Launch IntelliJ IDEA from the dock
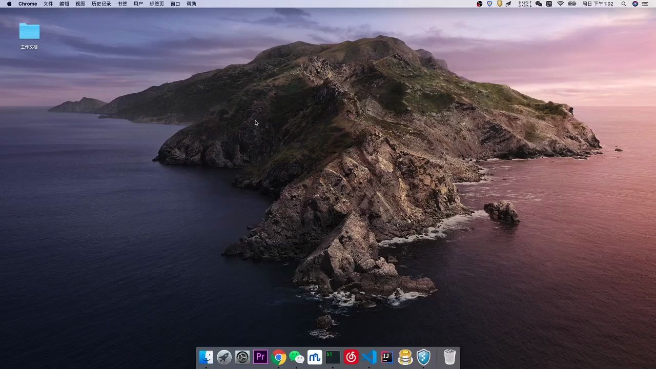The image size is (656, 369). point(387,357)
